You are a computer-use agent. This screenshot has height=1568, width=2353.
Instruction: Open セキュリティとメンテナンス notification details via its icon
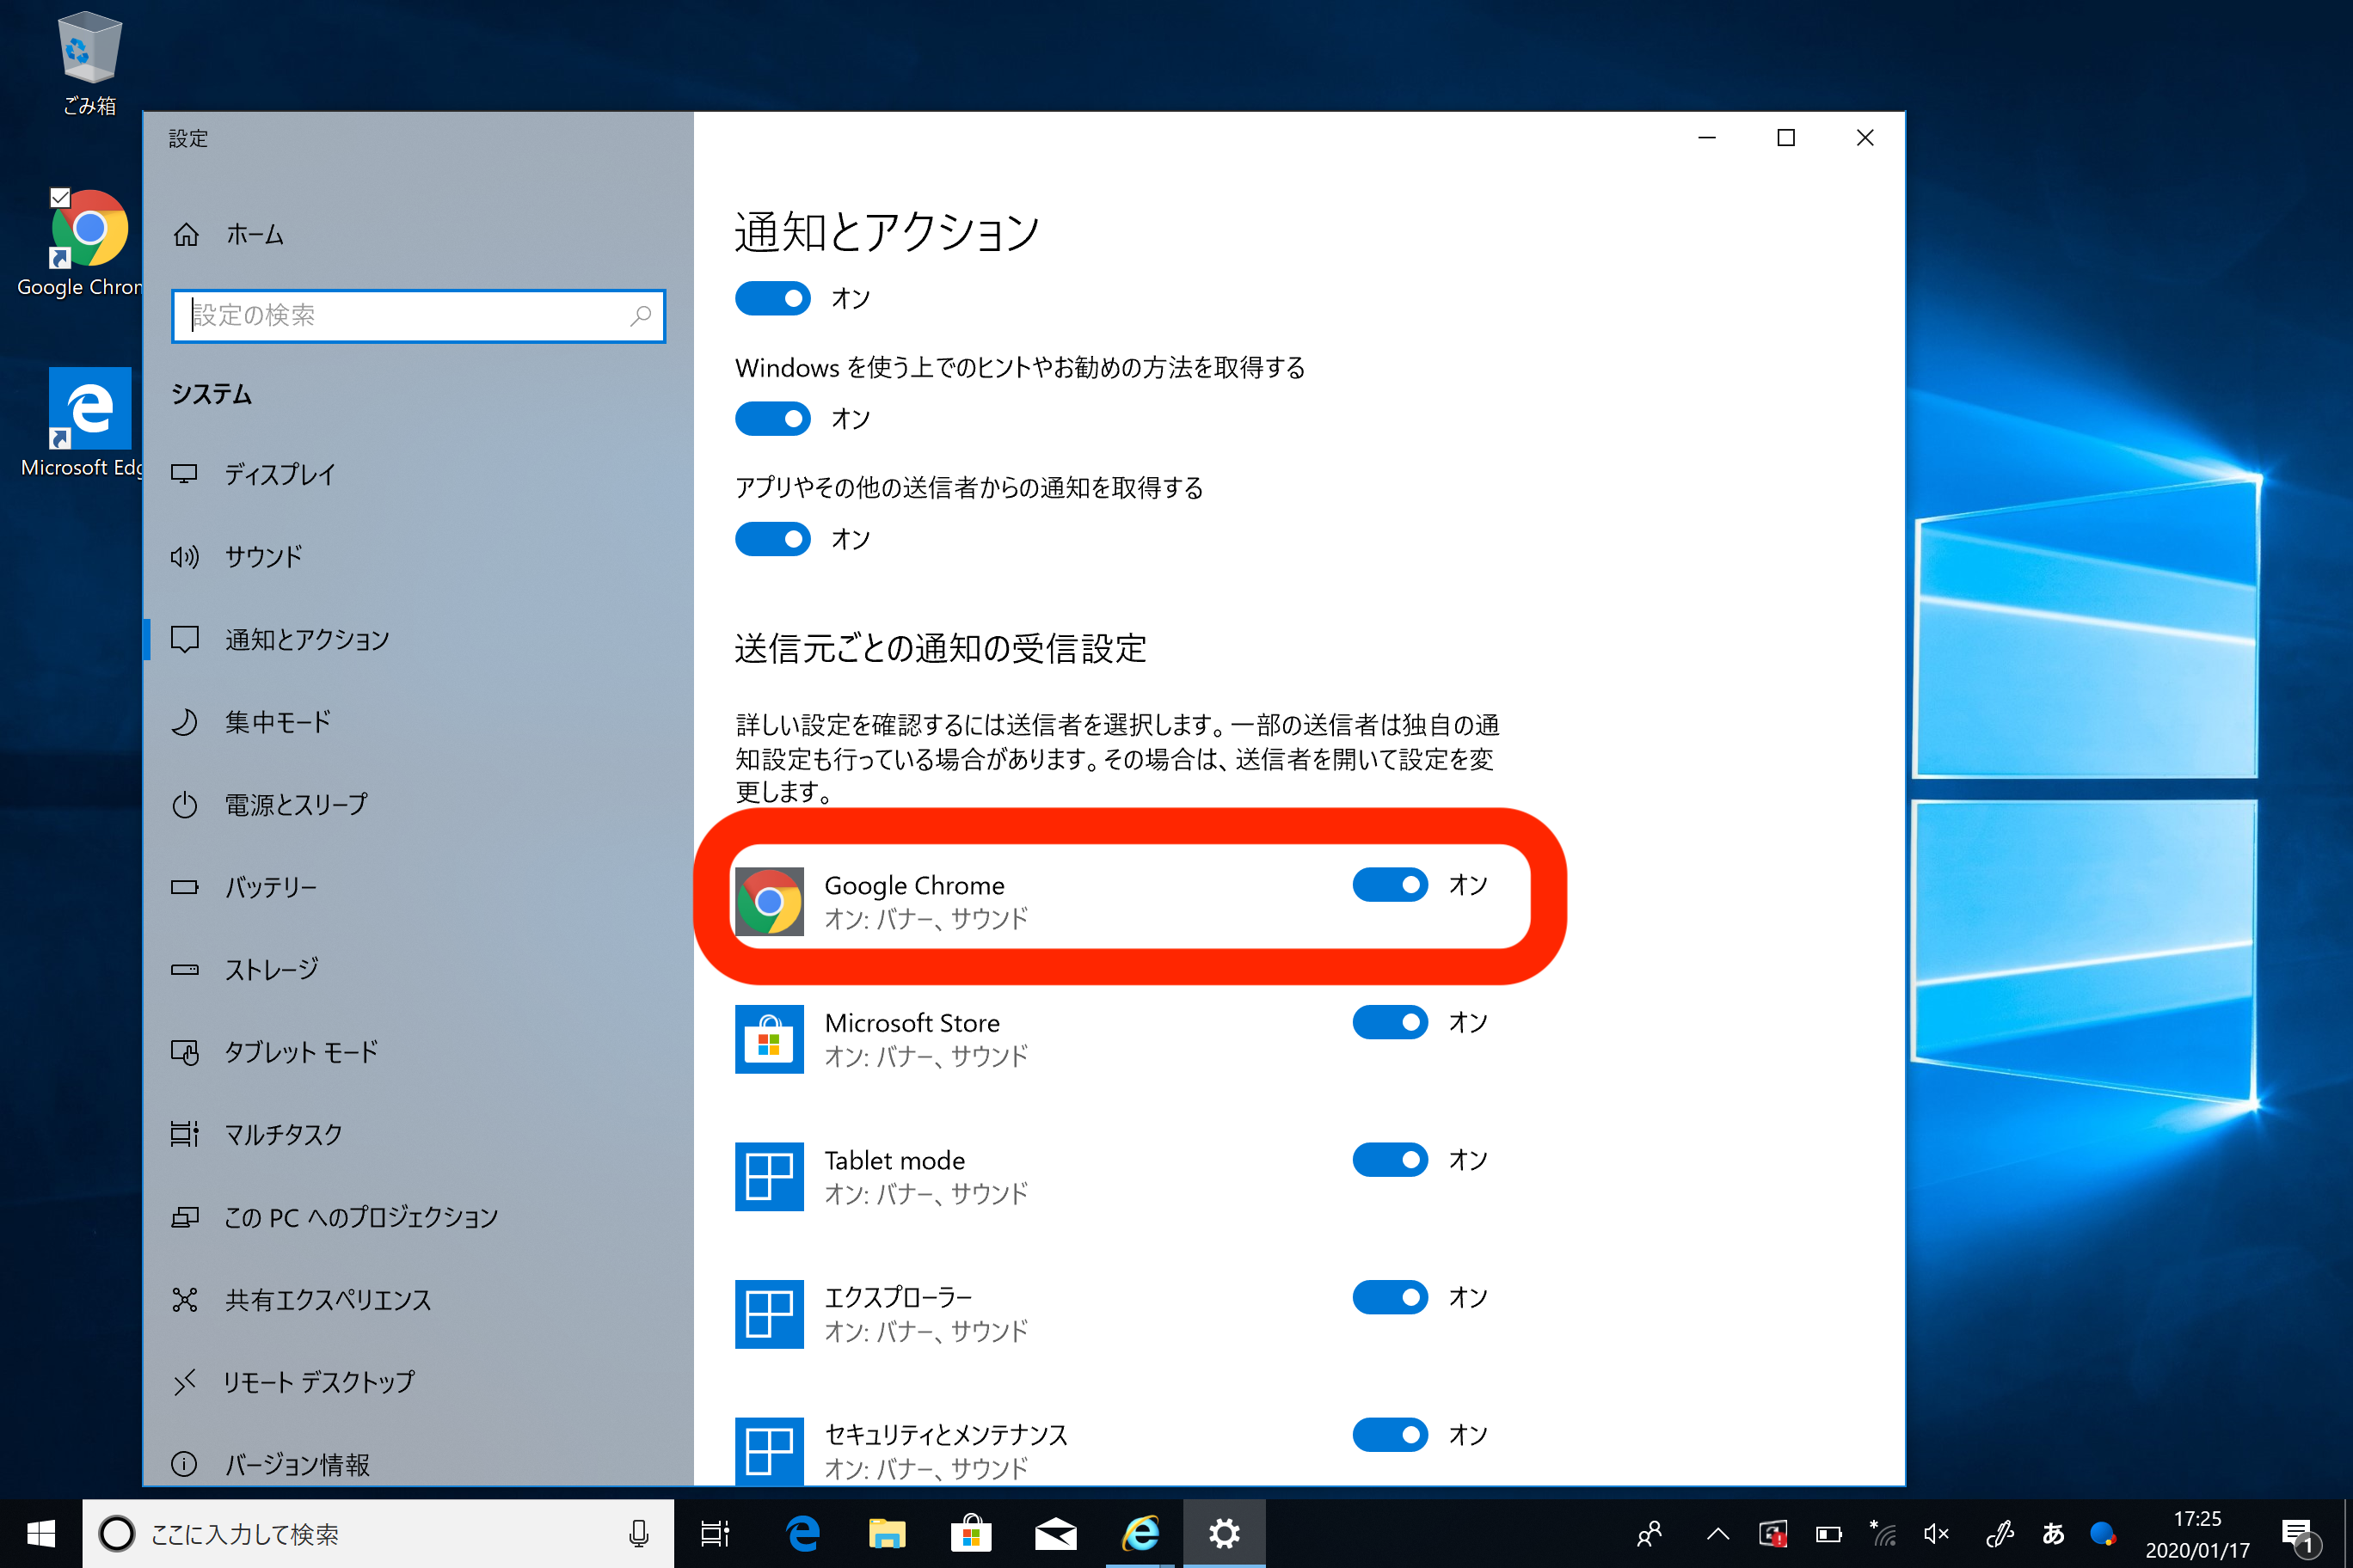770,1451
